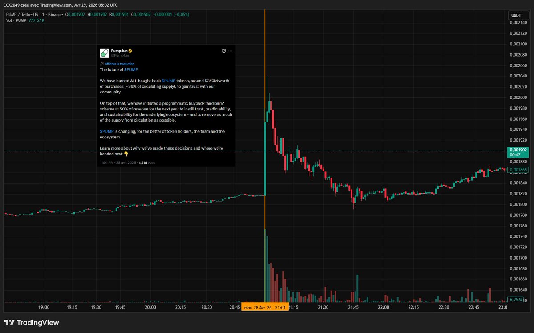Click the TradingView logo at the bottom left

coord(31,322)
